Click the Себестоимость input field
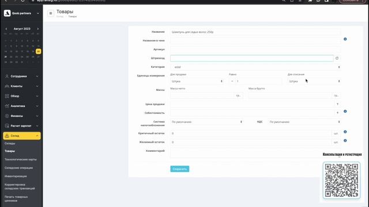The image size is (369, 207). pos(253,113)
